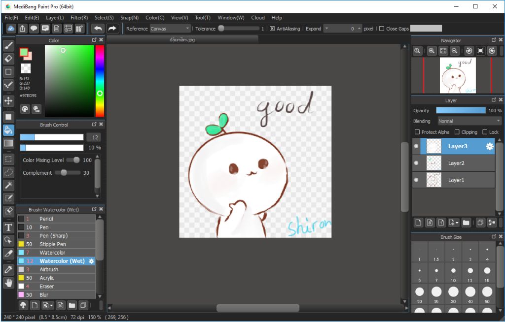Duplicate the current layer
The width and height of the screenshot is (505, 322).
coord(480,223)
